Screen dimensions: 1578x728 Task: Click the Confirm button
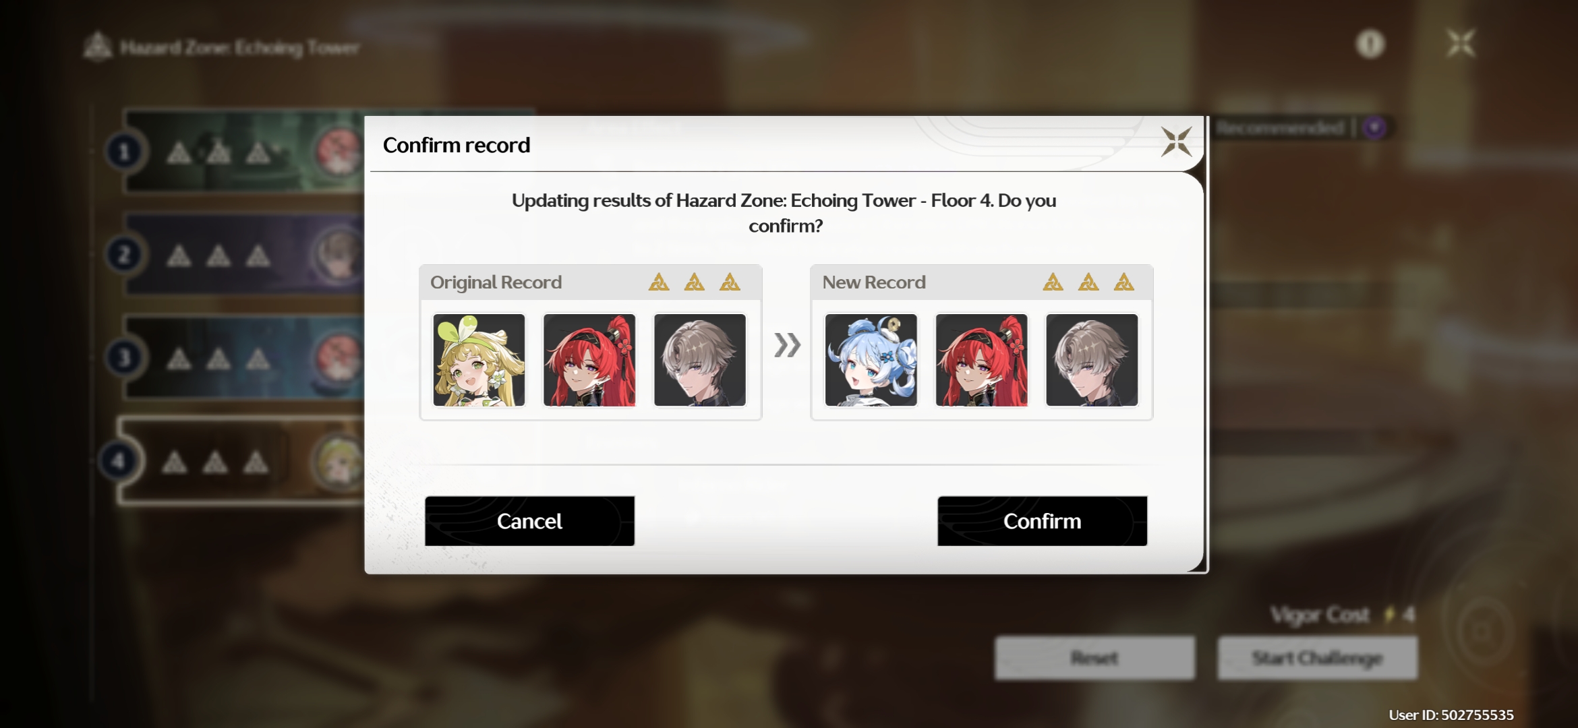(x=1042, y=521)
